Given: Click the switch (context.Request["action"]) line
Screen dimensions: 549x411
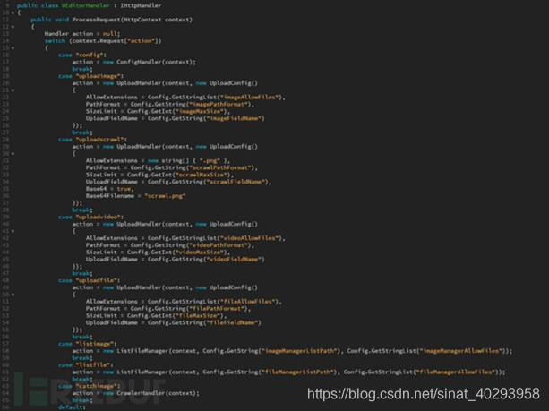Looking at the screenshot, I should (103, 41).
